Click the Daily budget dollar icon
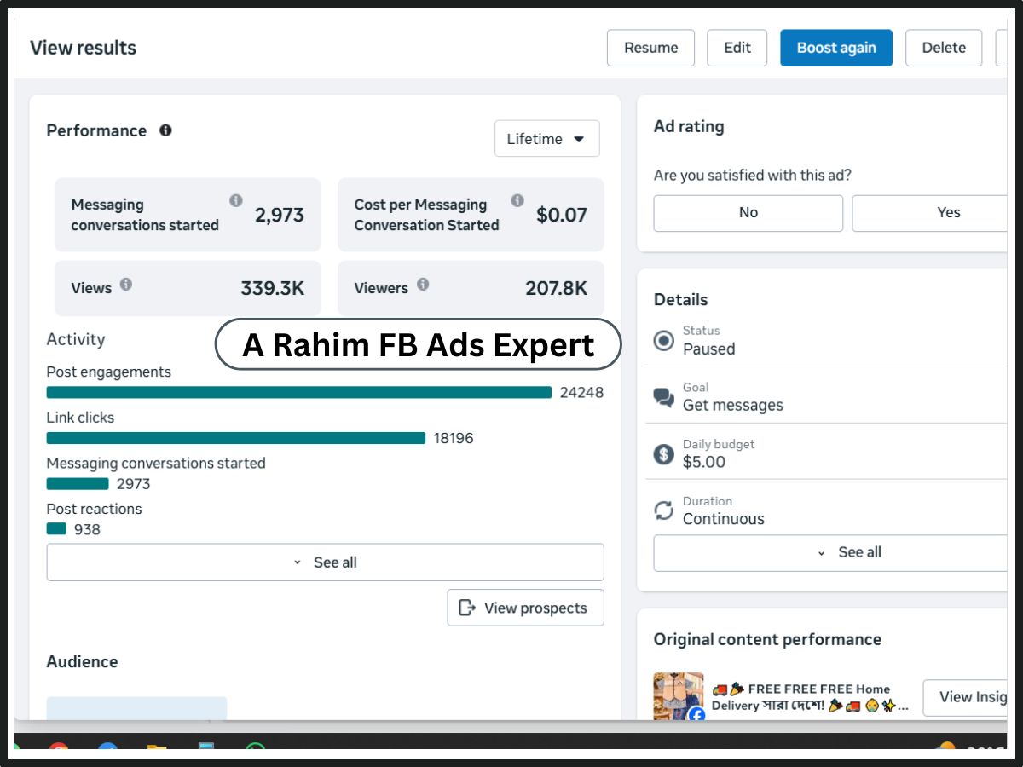1023x767 pixels. pyautogui.click(x=663, y=454)
